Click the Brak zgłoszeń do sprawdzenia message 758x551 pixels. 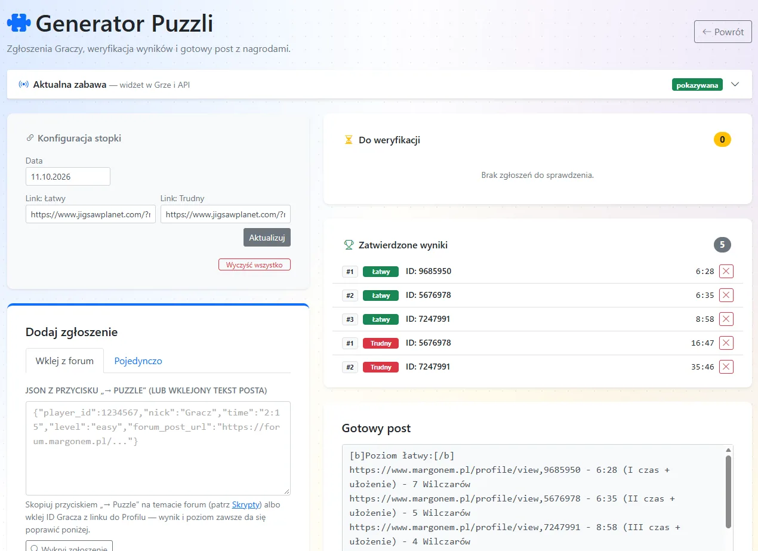tap(538, 176)
